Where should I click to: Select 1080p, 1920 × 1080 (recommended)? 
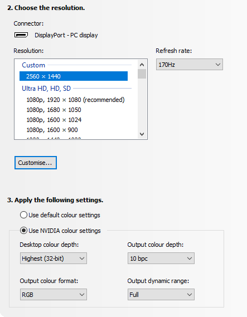(75, 100)
